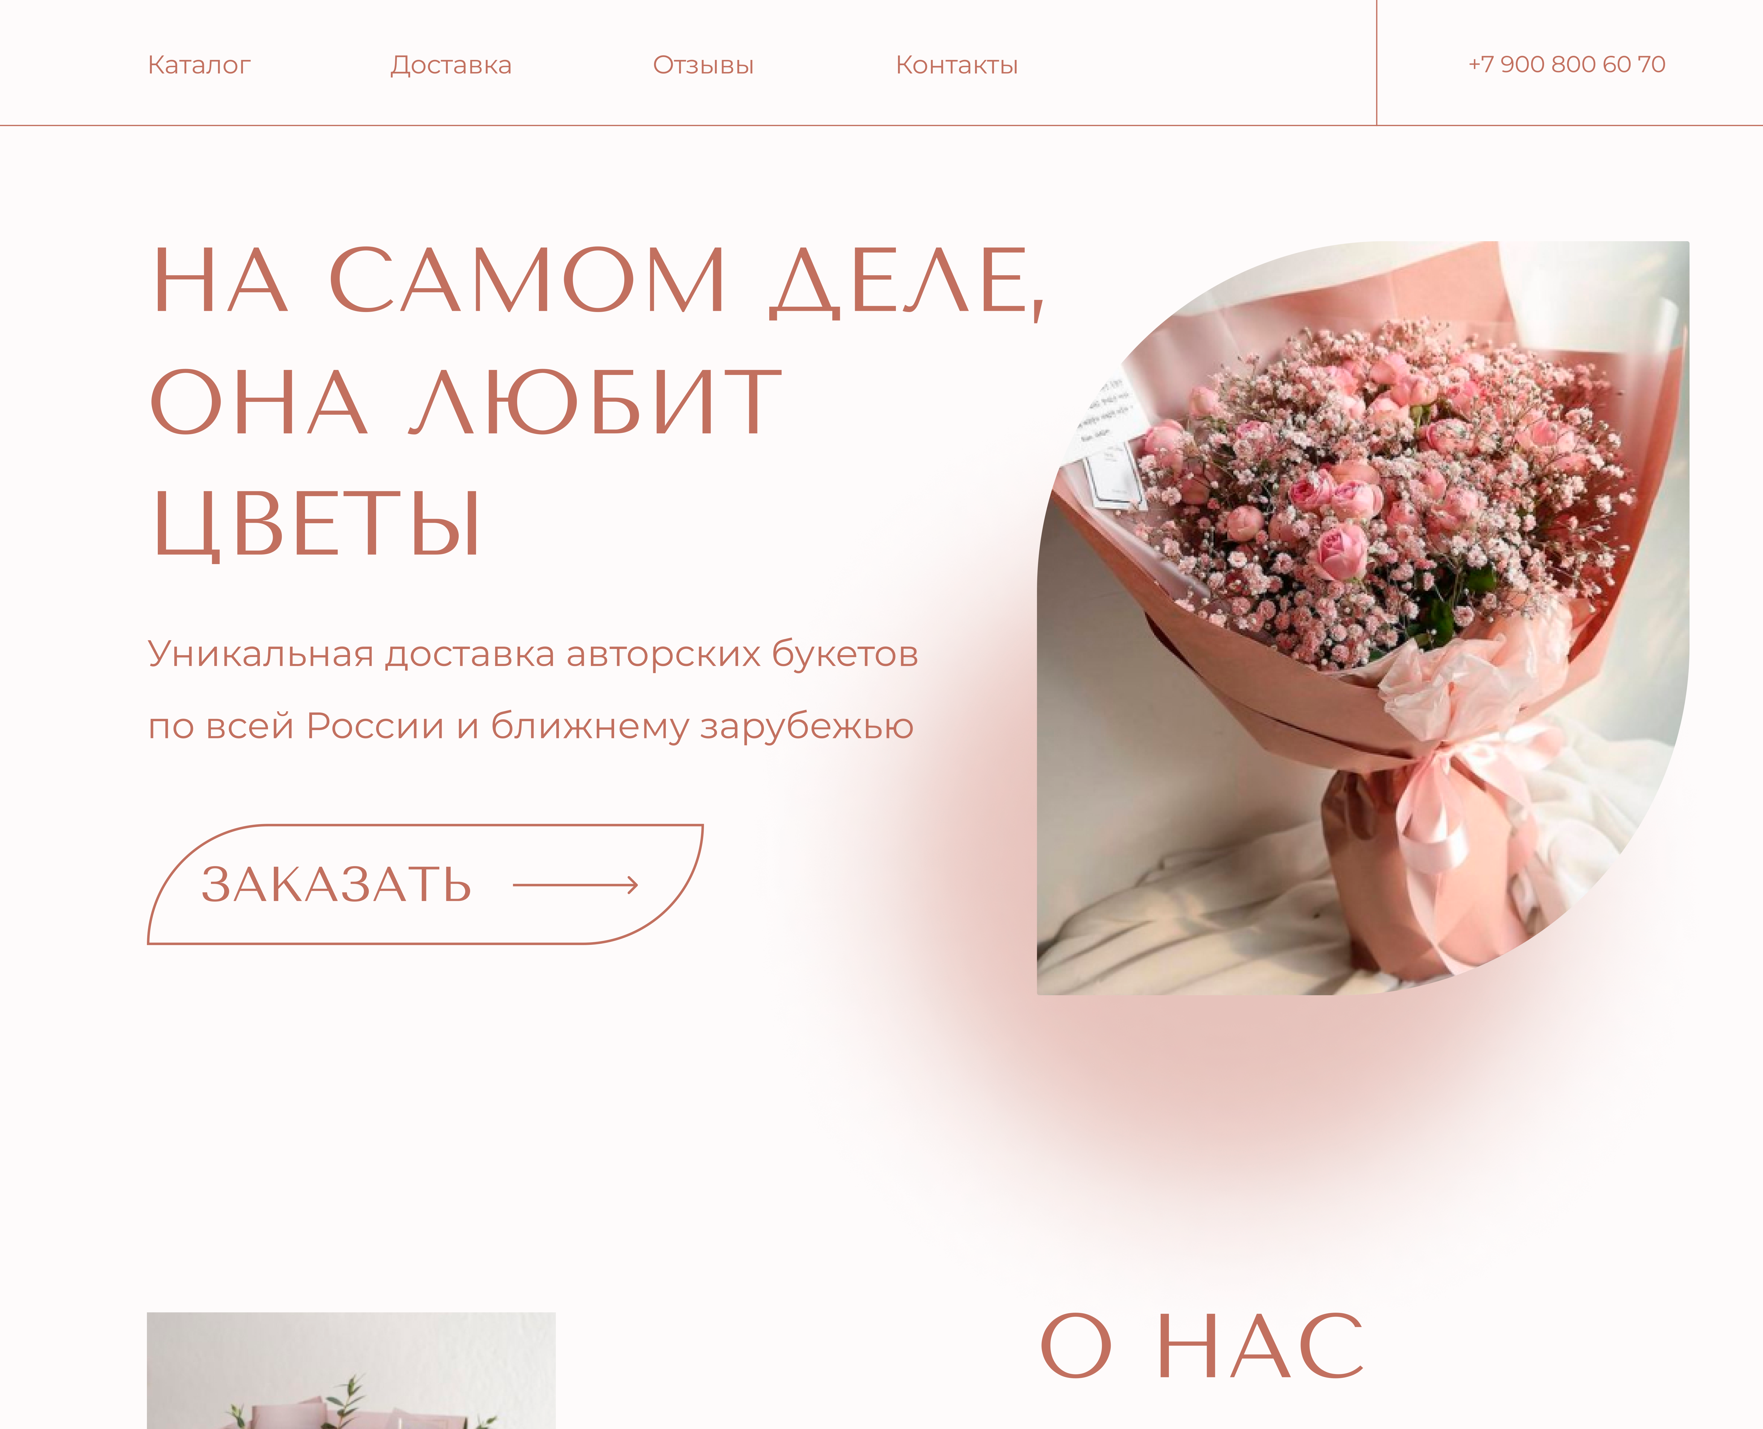Select the Уникальная доставка авторских букетов text
Image resolution: width=1763 pixels, height=1429 pixels.
(532, 654)
